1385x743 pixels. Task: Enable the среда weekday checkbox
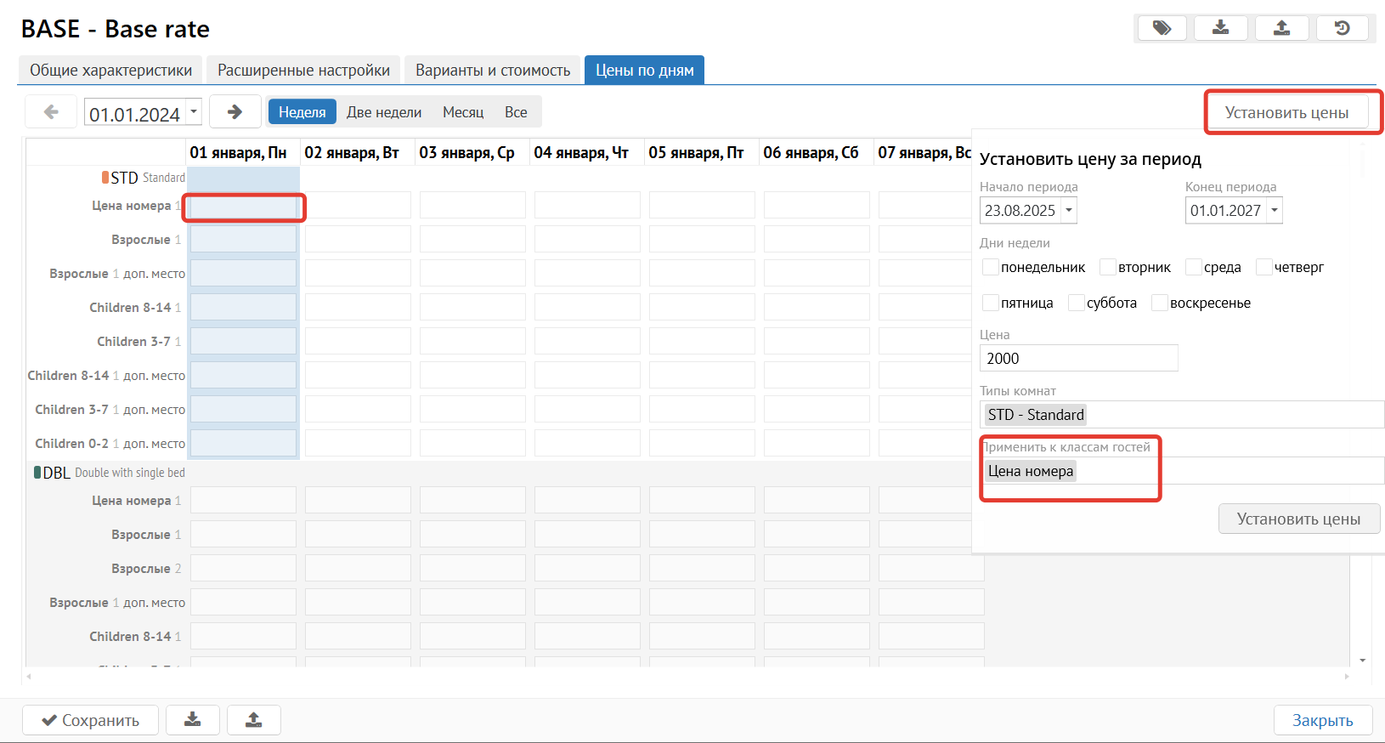pyautogui.click(x=1193, y=267)
